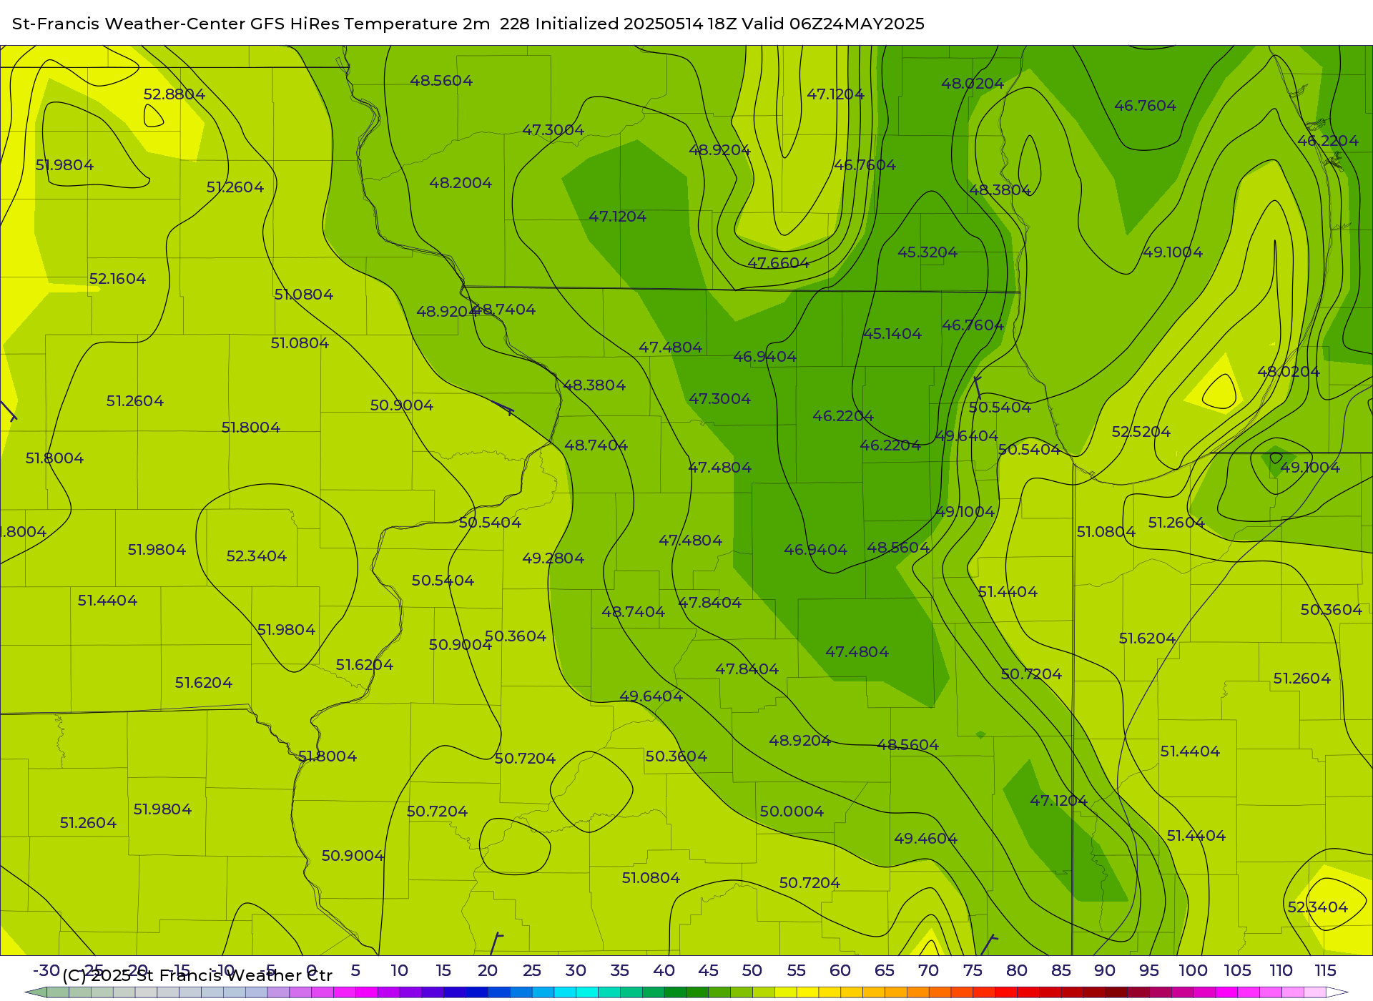Click the cyan swatch right of the 30 tick
Image resolution: width=1373 pixels, height=1001 pixels.
click(587, 992)
